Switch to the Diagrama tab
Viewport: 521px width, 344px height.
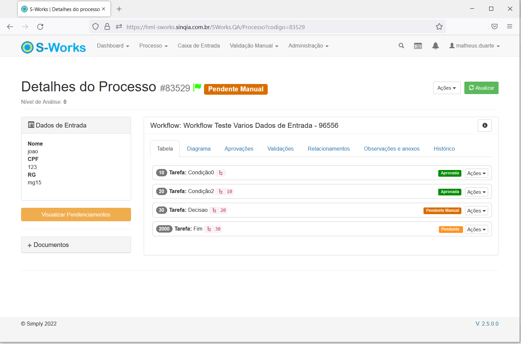[x=199, y=149]
